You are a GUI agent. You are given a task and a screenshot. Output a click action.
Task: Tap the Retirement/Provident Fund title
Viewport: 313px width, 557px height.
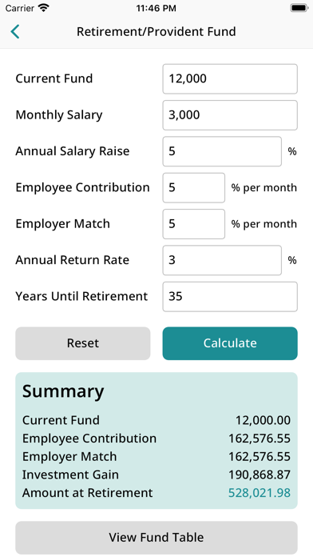[156, 32]
